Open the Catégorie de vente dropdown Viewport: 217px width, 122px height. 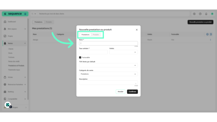[108, 74]
